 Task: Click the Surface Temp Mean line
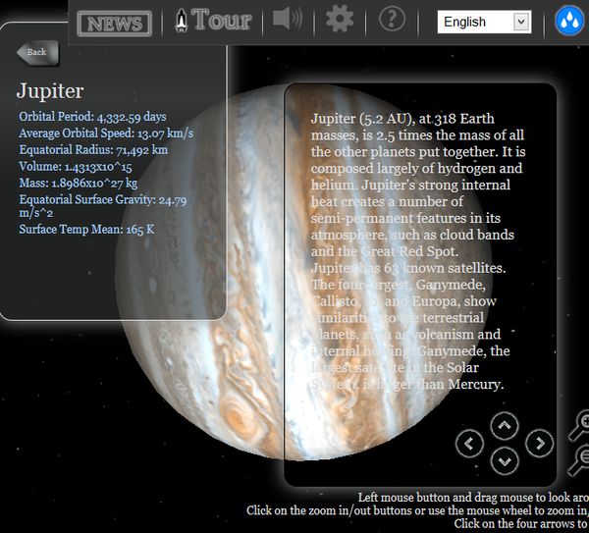(x=86, y=230)
